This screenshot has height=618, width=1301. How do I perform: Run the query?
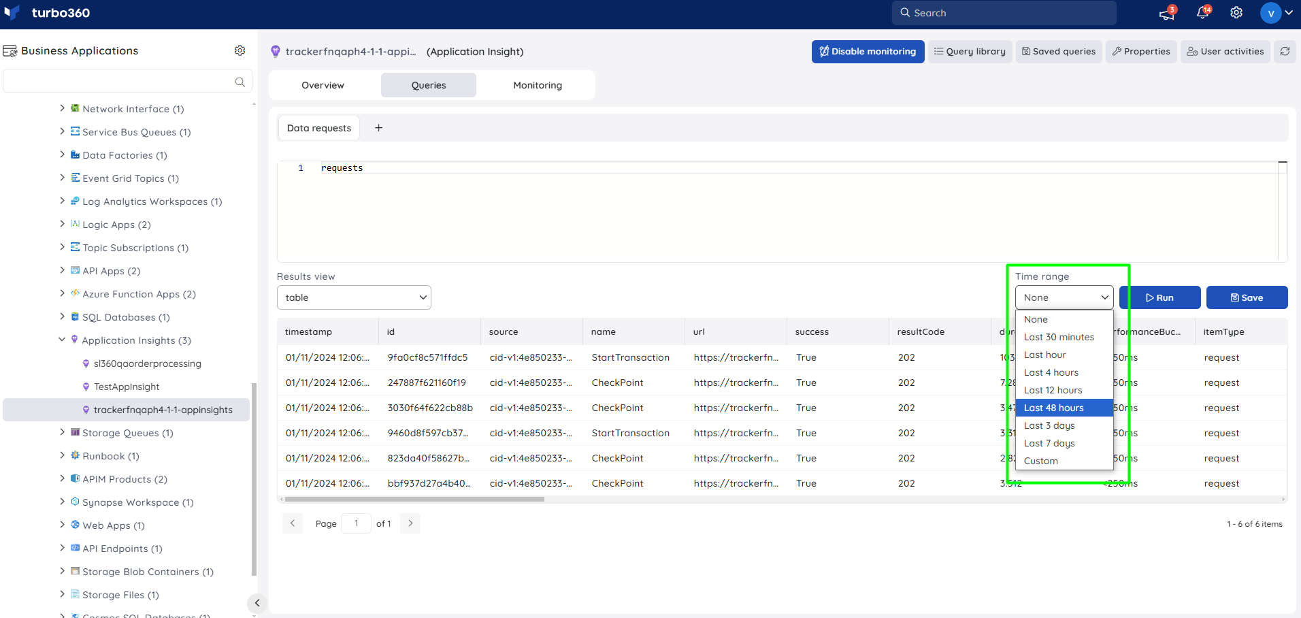[x=1160, y=297]
